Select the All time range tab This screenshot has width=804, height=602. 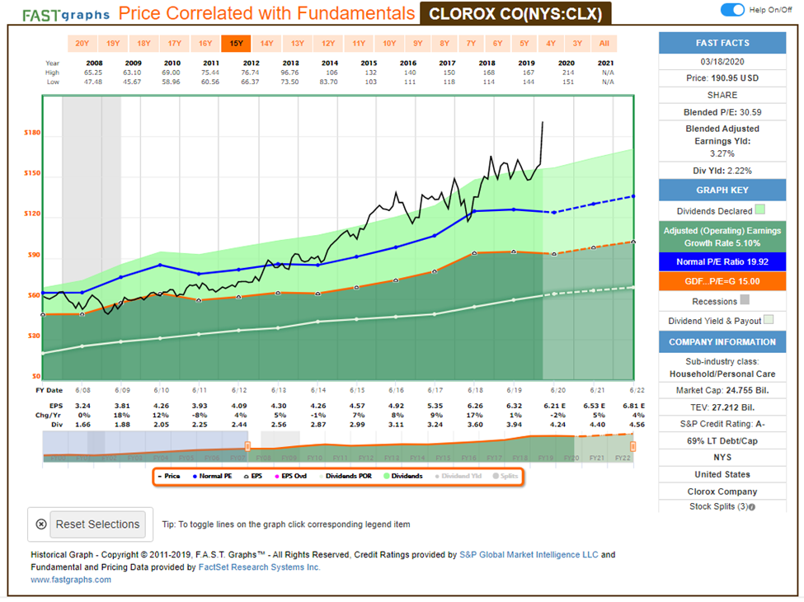[604, 44]
